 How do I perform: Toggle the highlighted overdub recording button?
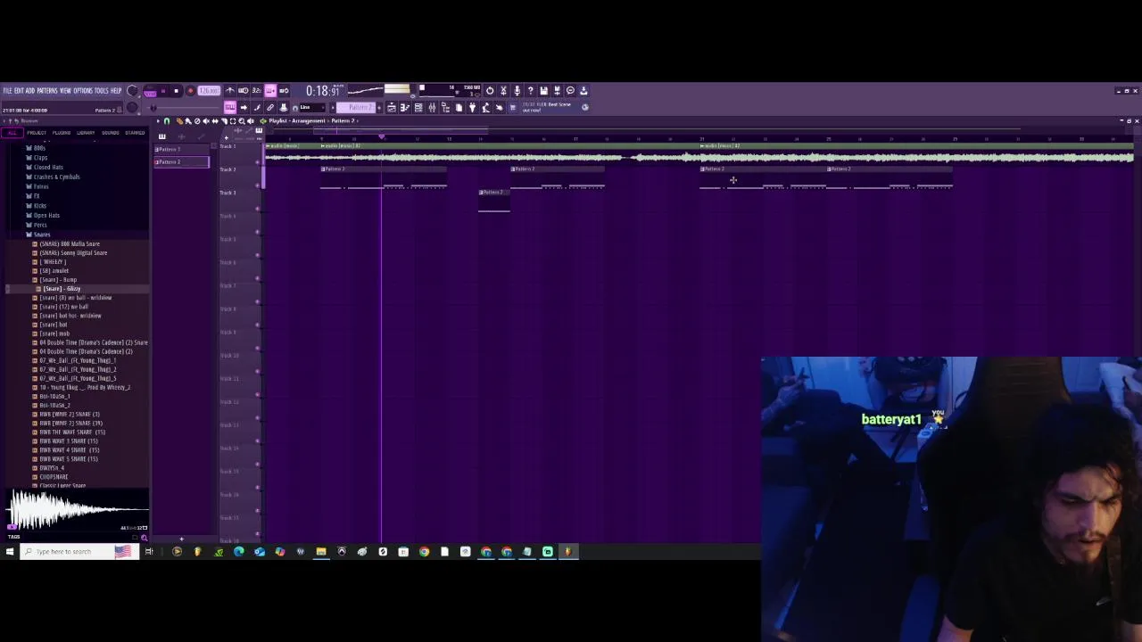tap(270, 90)
